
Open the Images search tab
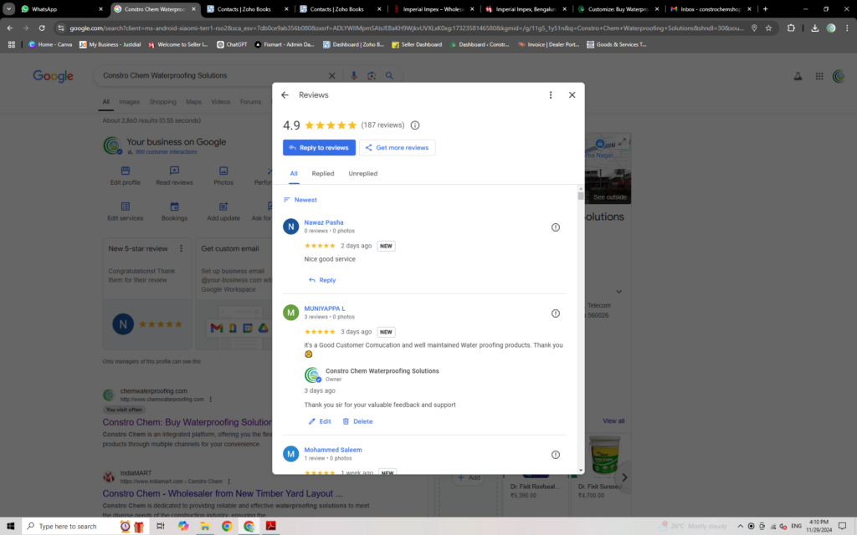[130, 102]
